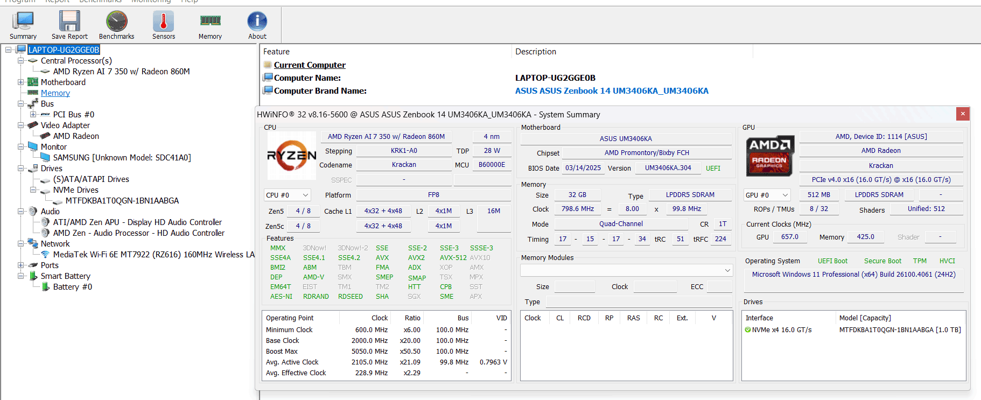Click the Network icon in tree
The image size is (981, 400).
[33, 243]
